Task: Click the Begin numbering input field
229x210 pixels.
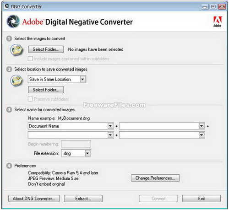Action: tap(76, 144)
